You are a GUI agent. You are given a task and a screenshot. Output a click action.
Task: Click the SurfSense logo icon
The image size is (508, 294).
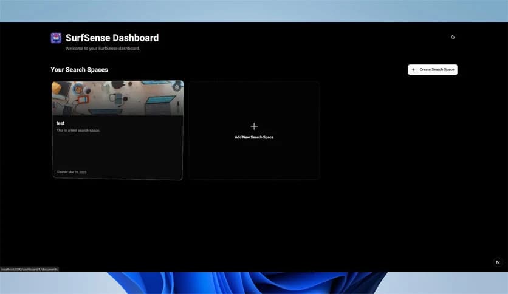(x=56, y=38)
